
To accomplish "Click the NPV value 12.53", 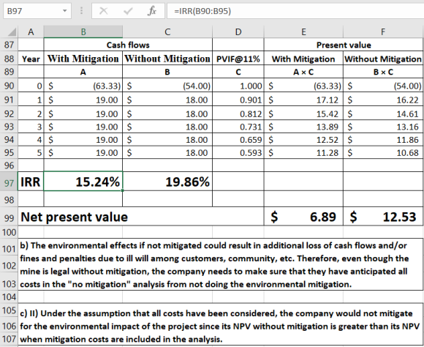I will click(x=383, y=217).
